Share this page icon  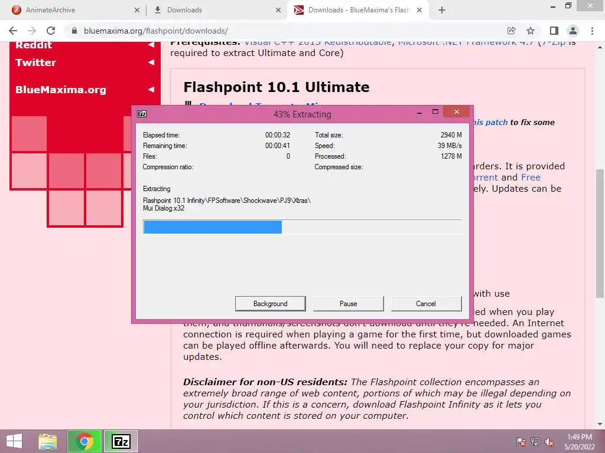[x=511, y=31]
